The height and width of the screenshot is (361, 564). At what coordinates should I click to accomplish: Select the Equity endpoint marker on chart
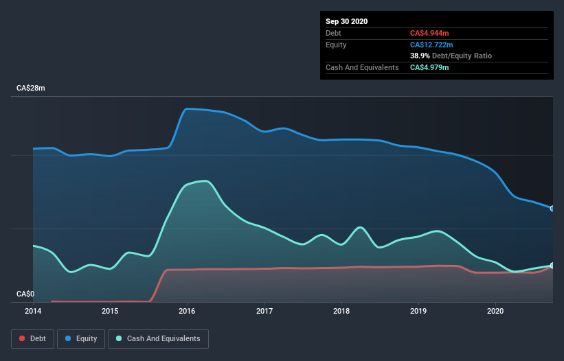point(552,209)
